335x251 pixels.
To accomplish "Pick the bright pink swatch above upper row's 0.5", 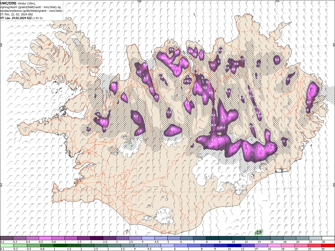I will 46,238.
